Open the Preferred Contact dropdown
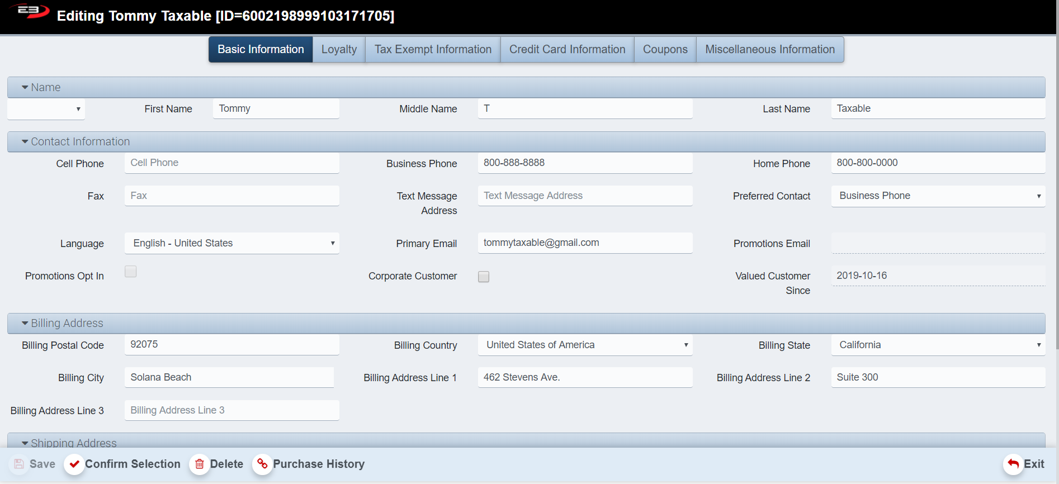 (x=938, y=196)
